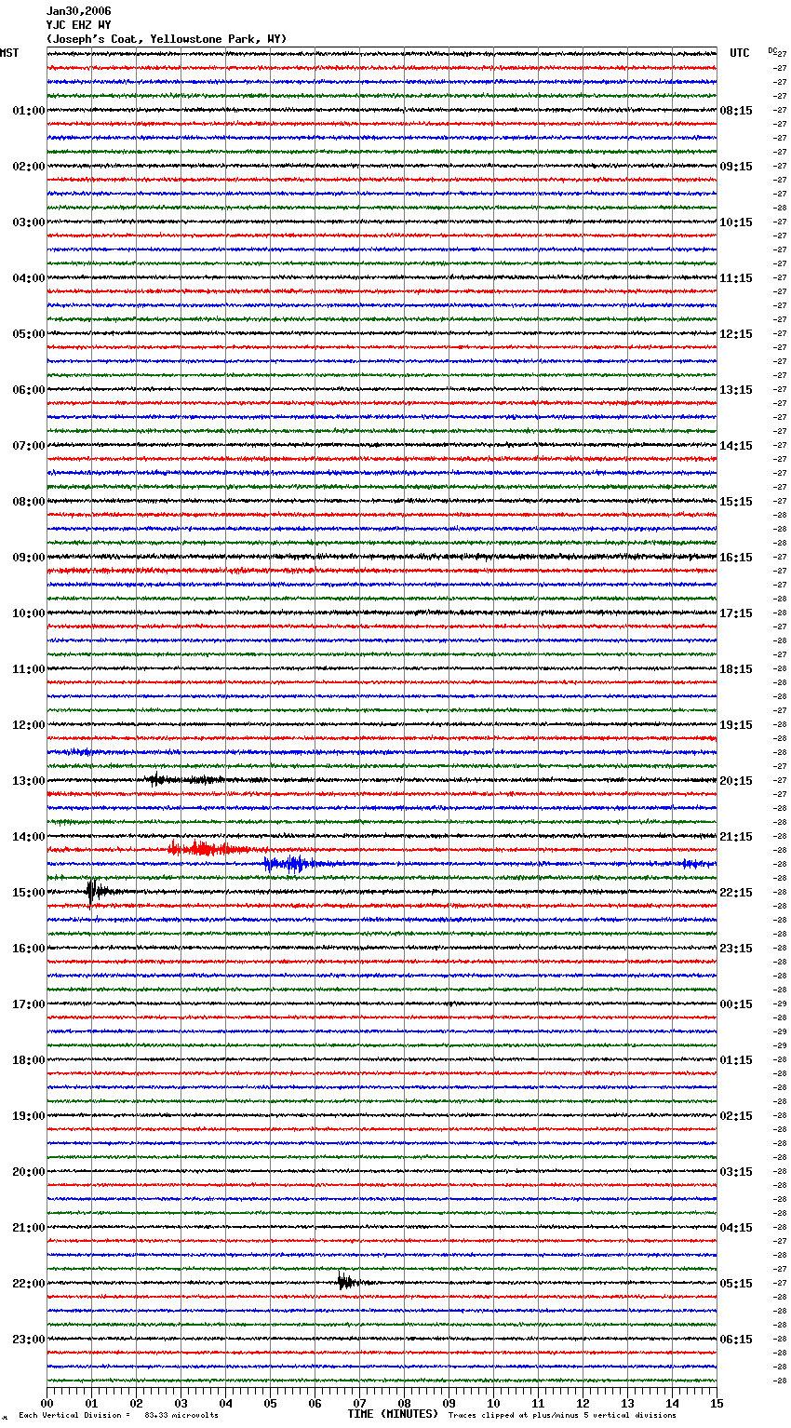Click the 14:15 UTC time label
The image size is (791, 1428).
[736, 446]
